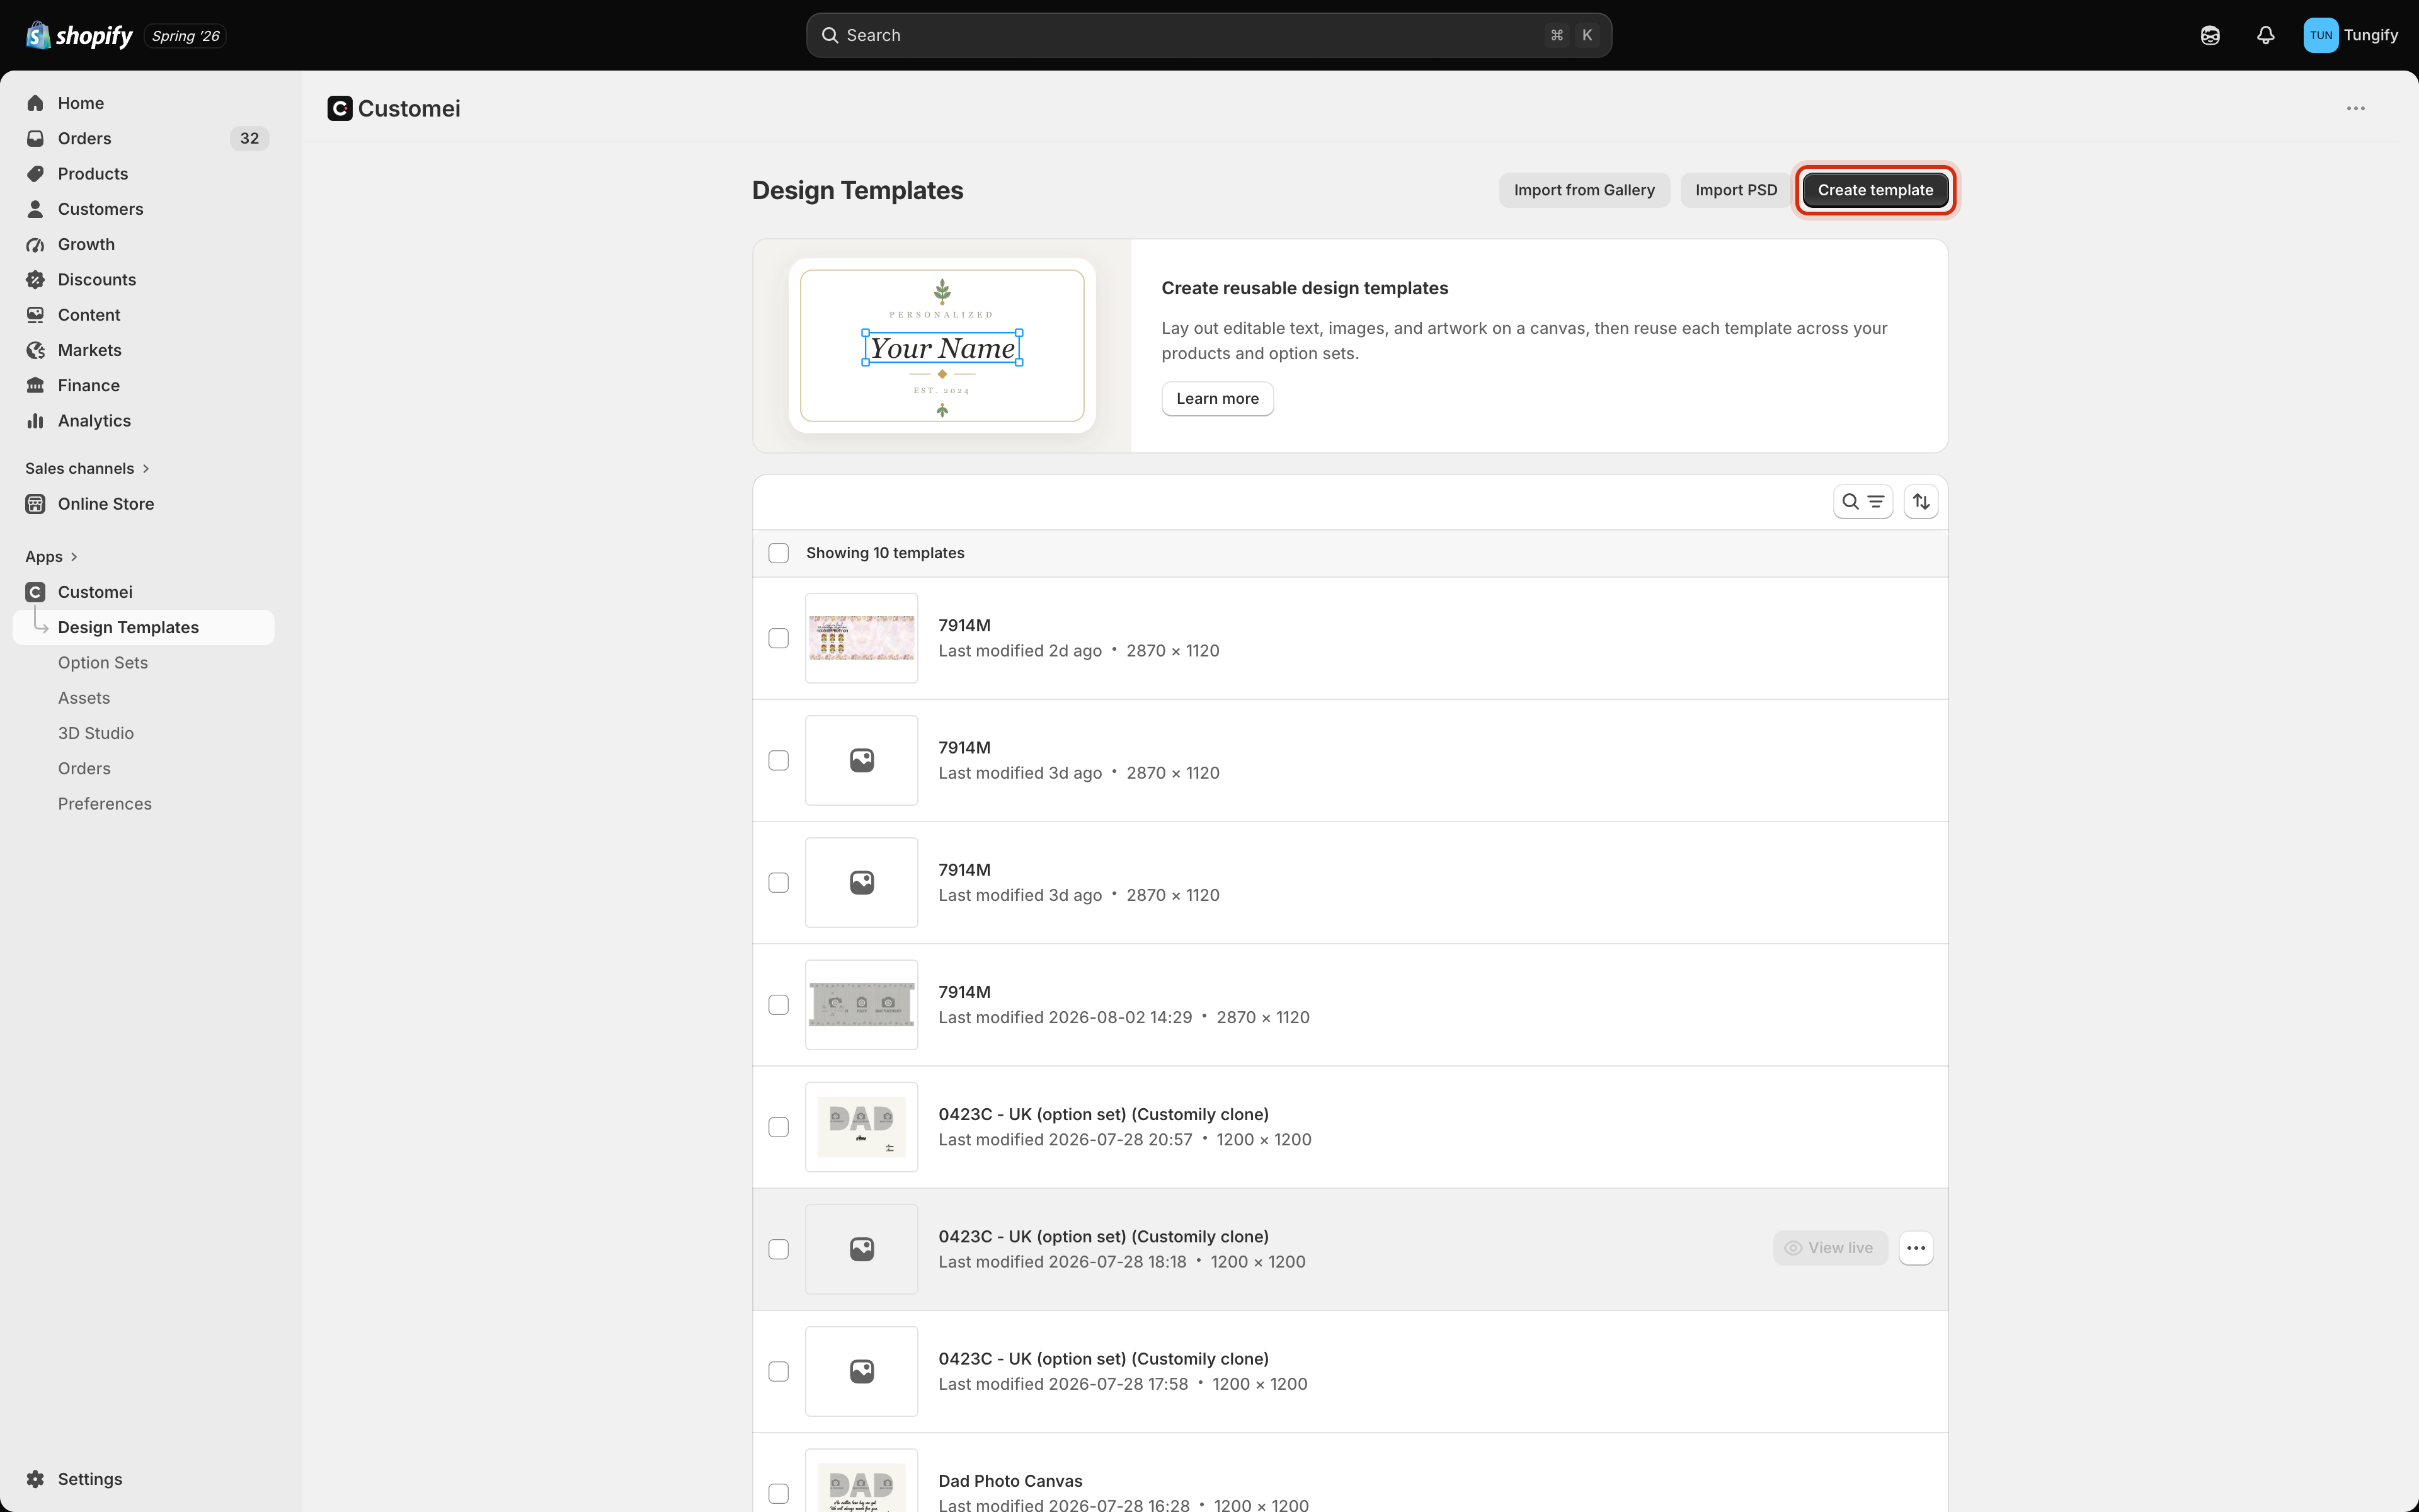Viewport: 2419px width, 1512px height.
Task: Open the Shopify logo home link
Action: [79, 35]
